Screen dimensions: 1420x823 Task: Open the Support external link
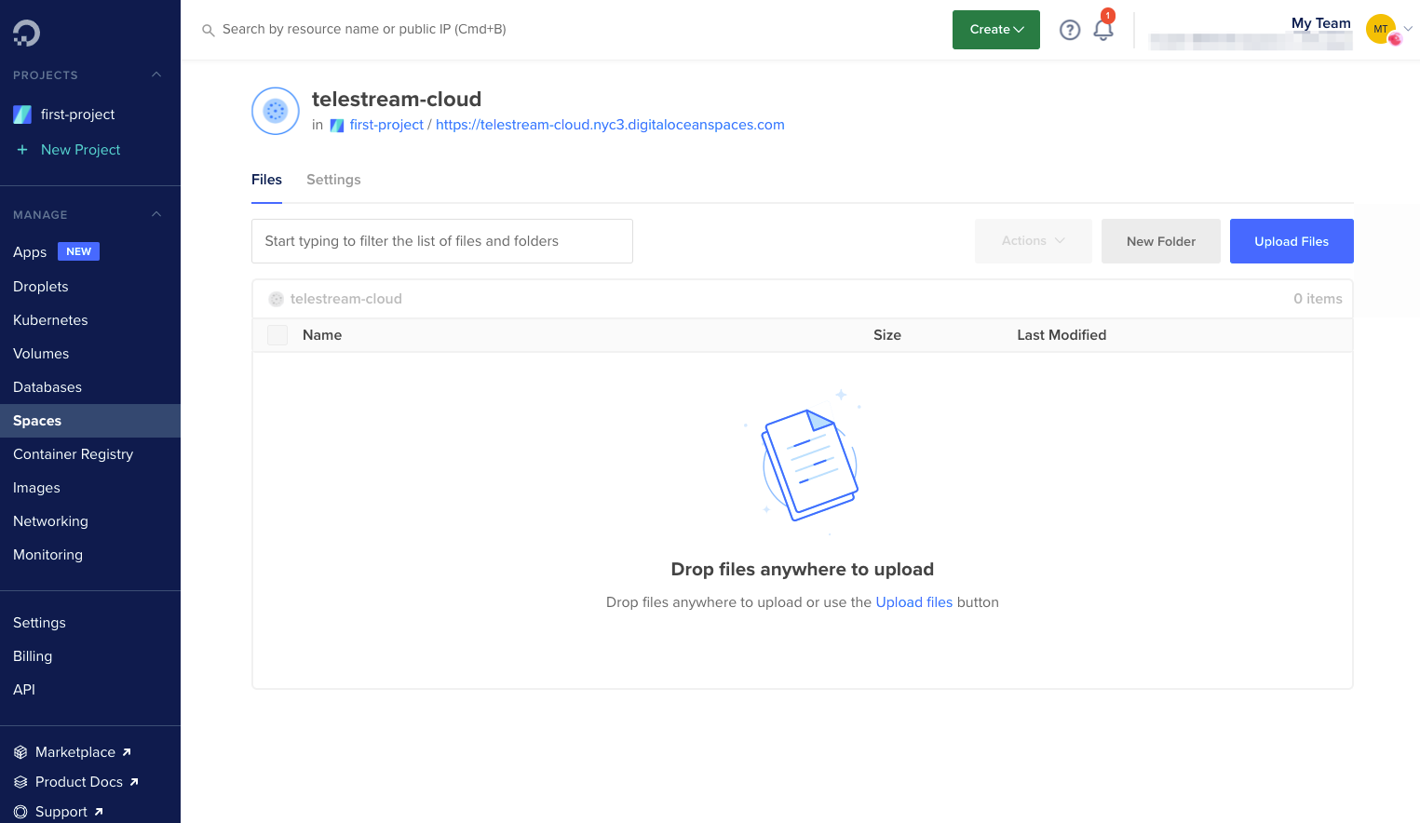69,812
